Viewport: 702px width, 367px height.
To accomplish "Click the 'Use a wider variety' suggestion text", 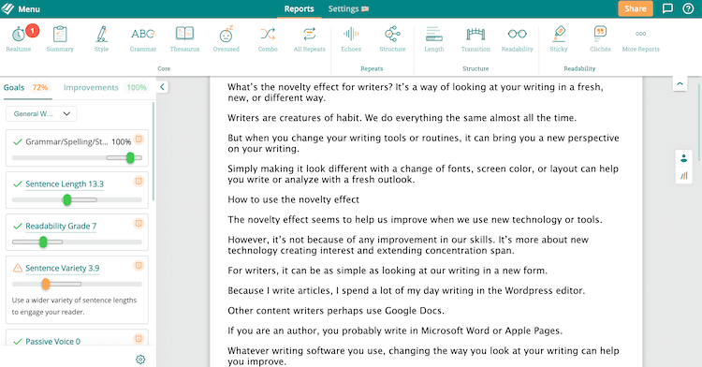I will coord(74,306).
